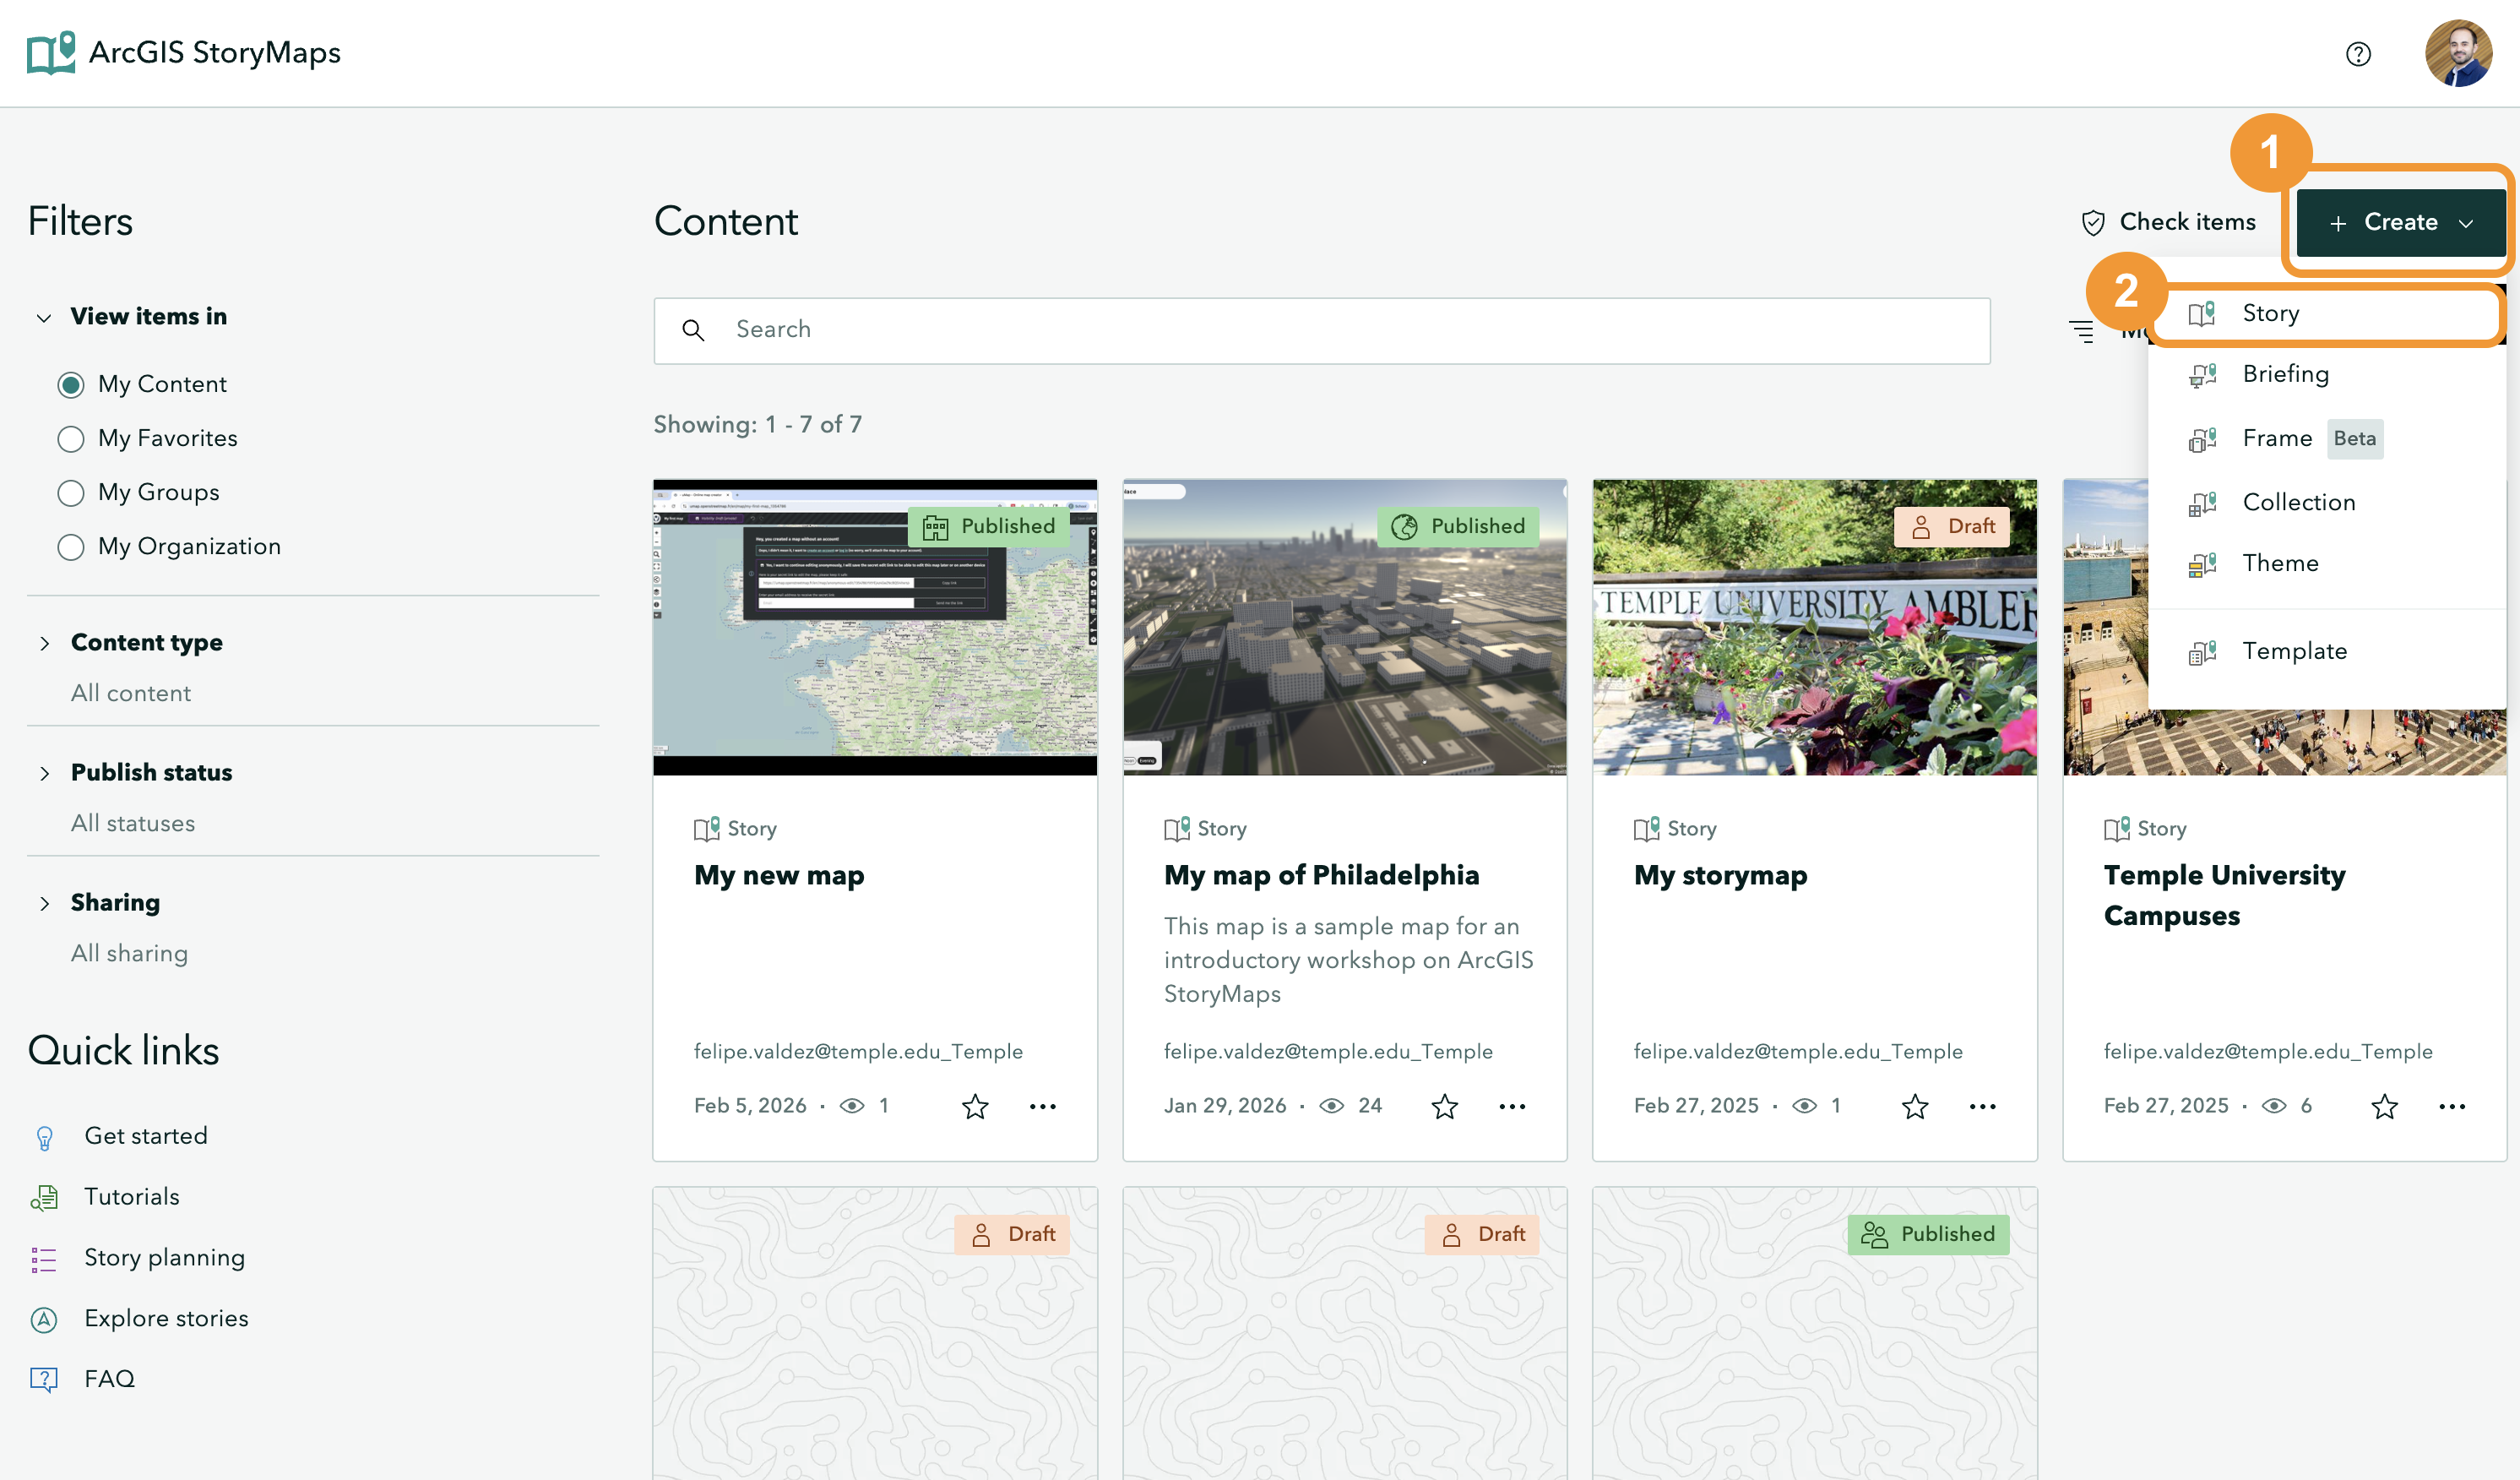Click the Showing: 1 - 7 of 7 text
2520x1480 pixels.
click(757, 425)
